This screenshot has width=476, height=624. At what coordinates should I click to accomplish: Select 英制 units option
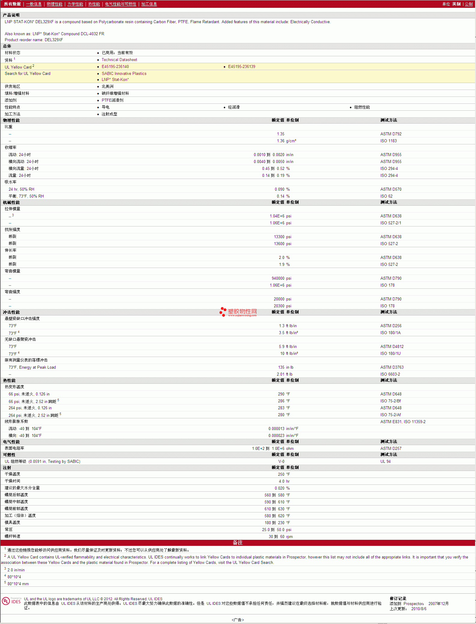pyautogui.click(x=456, y=4)
